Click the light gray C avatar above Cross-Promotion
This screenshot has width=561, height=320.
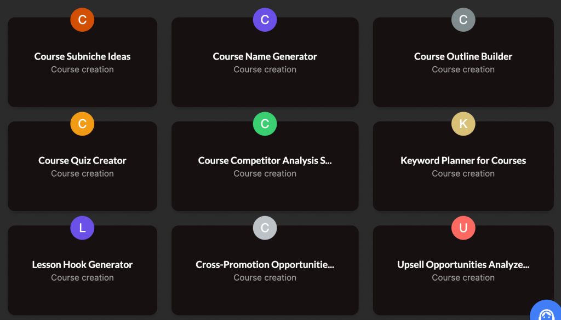coord(265,228)
